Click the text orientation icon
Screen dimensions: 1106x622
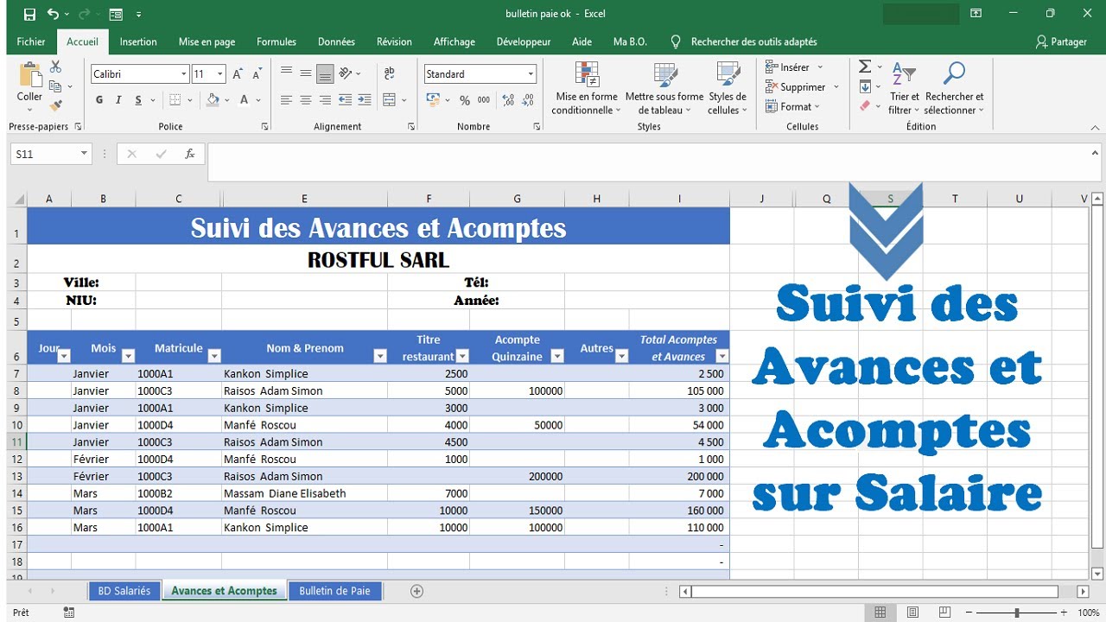[x=346, y=73]
